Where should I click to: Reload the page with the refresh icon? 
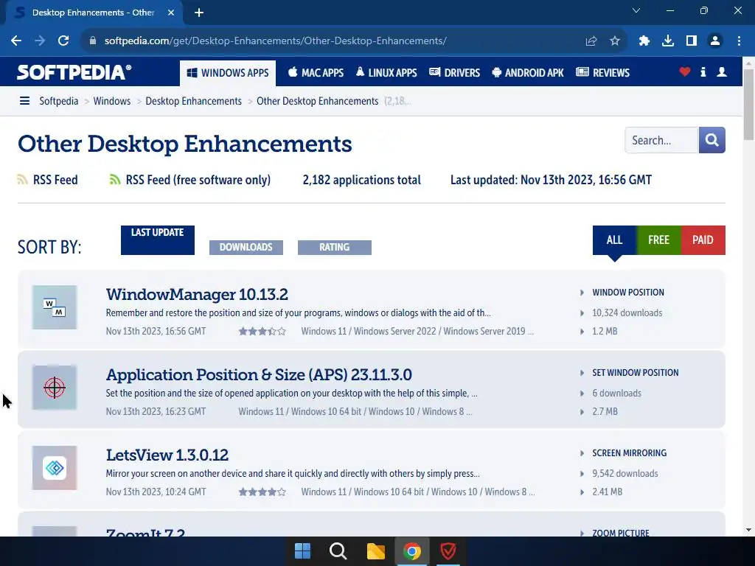pos(63,41)
